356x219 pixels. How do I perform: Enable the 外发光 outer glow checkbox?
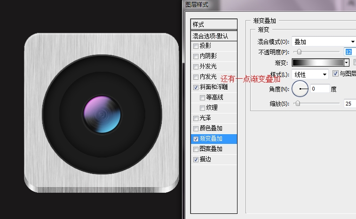tap(196, 67)
